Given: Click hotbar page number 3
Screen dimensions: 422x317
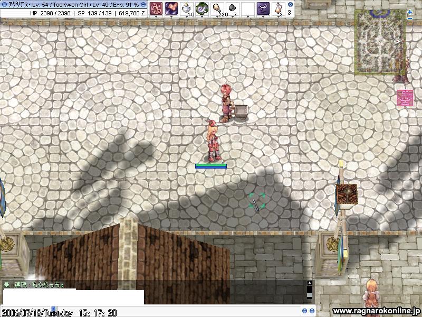Looking at the screenshot, I should (289, 12).
